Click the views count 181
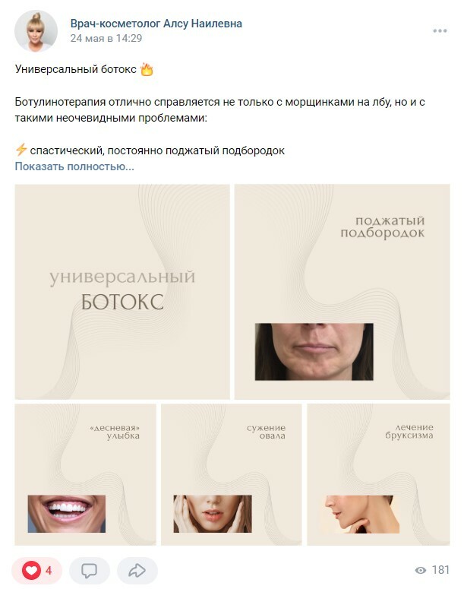467x589 pixels. point(440,570)
